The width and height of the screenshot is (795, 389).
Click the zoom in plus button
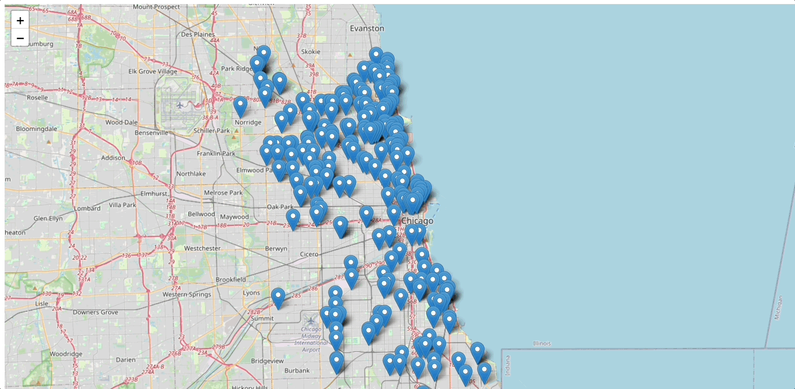click(x=20, y=21)
